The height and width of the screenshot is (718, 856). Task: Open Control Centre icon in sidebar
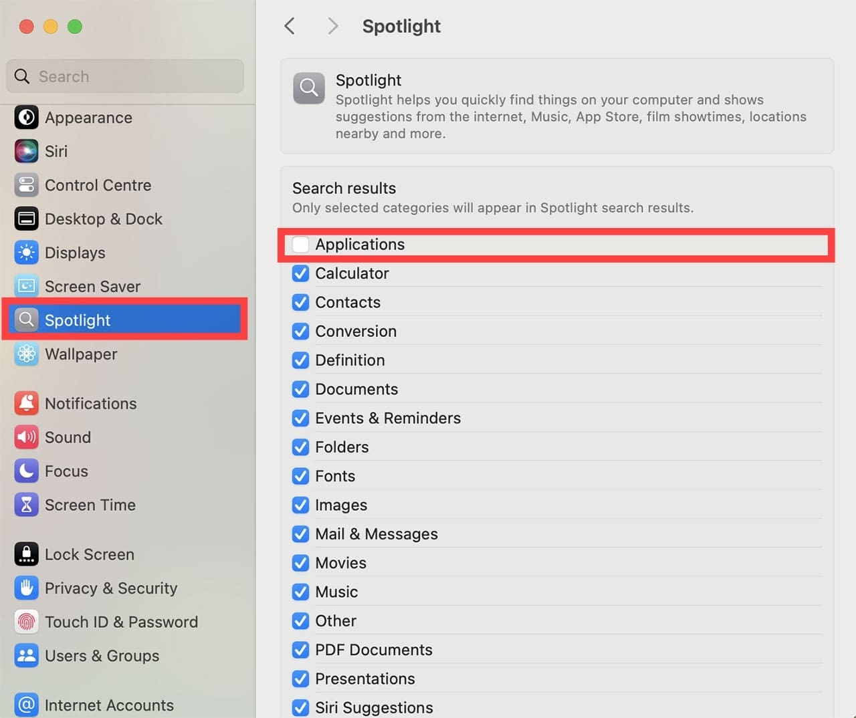click(27, 185)
